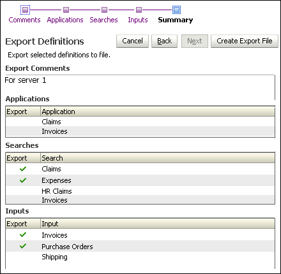Click the Search column header
281x274 pixels.
(158, 158)
